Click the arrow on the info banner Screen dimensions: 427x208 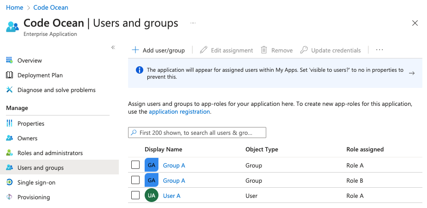click(x=412, y=73)
